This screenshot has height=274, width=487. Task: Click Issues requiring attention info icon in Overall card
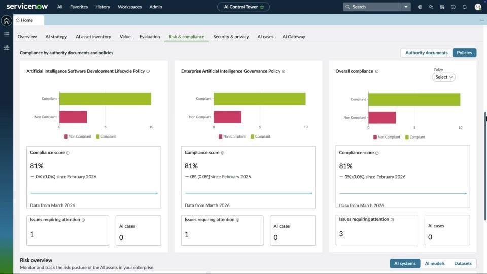392,220
